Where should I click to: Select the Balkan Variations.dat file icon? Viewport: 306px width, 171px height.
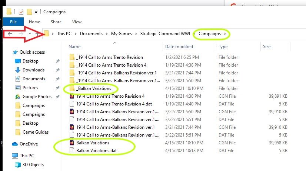72,151
